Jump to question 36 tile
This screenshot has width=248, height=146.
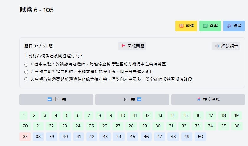(x=237, y=126)
